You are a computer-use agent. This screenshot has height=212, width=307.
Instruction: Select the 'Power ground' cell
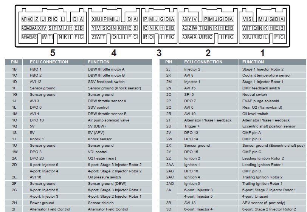[53, 203]
